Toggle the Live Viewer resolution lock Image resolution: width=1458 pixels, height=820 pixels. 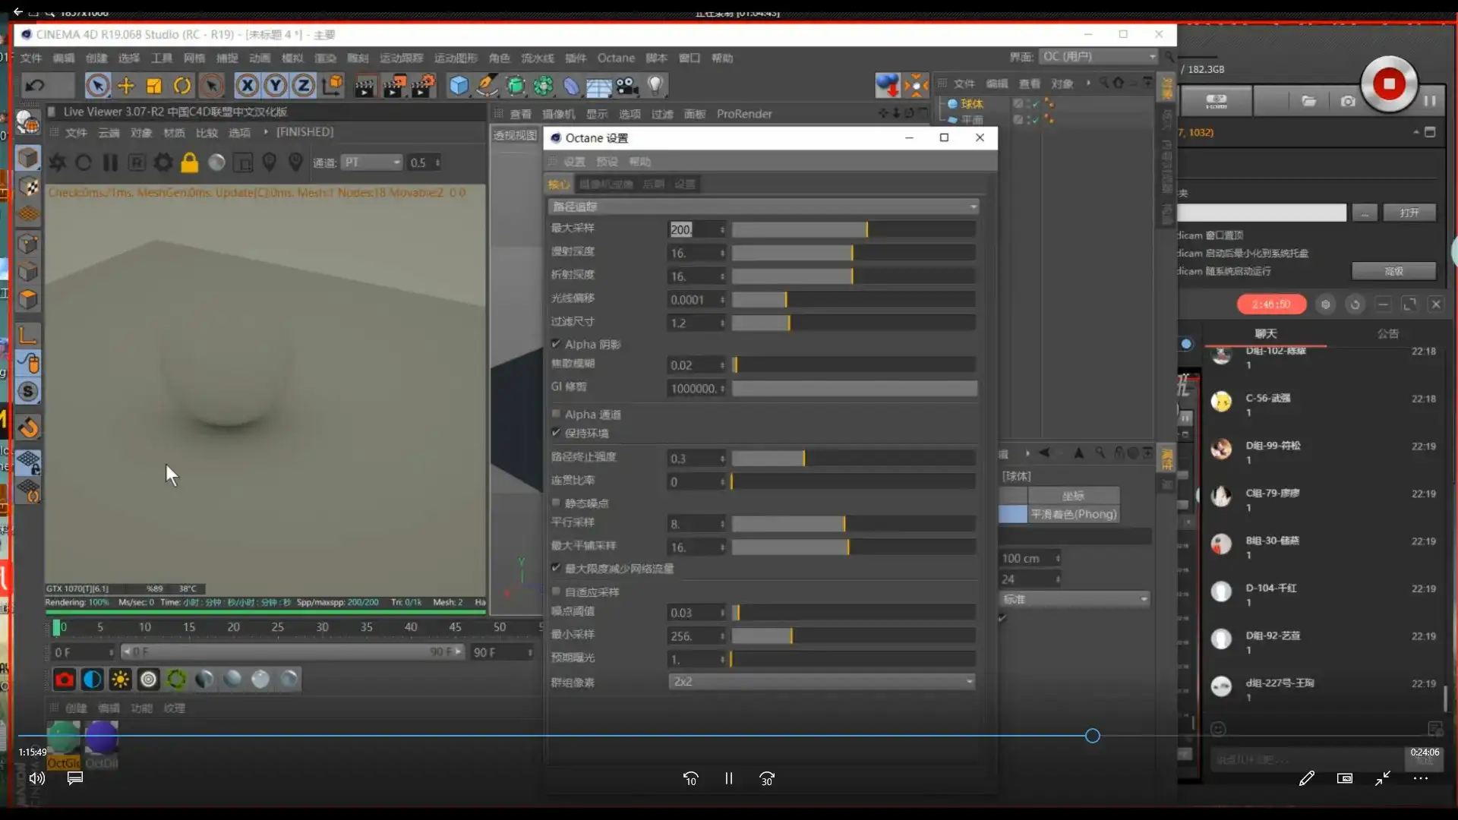[190, 162]
